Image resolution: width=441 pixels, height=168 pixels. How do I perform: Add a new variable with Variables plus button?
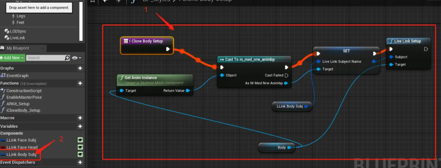point(80,126)
